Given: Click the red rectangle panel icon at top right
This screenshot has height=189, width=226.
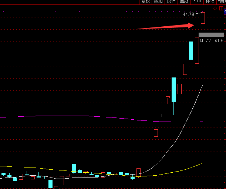Looking at the screenshot, I should point(221,8).
